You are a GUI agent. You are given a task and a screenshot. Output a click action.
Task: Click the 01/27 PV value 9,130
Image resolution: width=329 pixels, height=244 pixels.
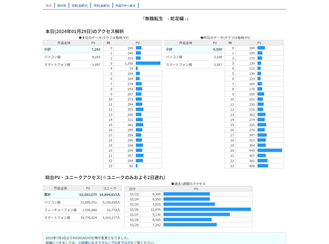(x=157, y=215)
